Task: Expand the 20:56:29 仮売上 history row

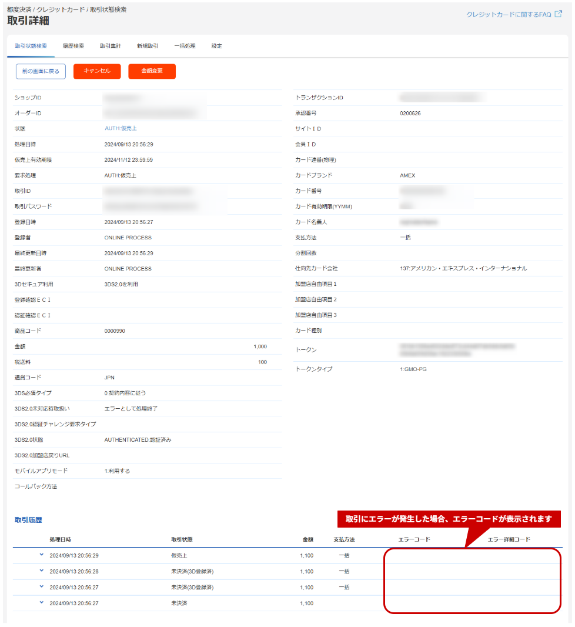Action: click(x=42, y=555)
